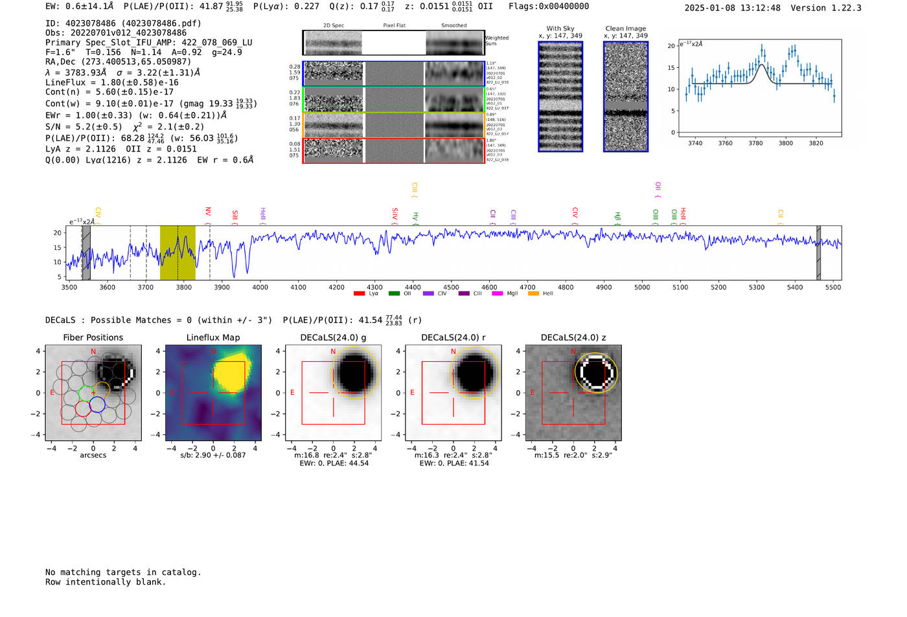Image resolution: width=907 pixels, height=617 pixels.
Task: Click the 'Row intentionally blank.' text
Action: coord(106,582)
